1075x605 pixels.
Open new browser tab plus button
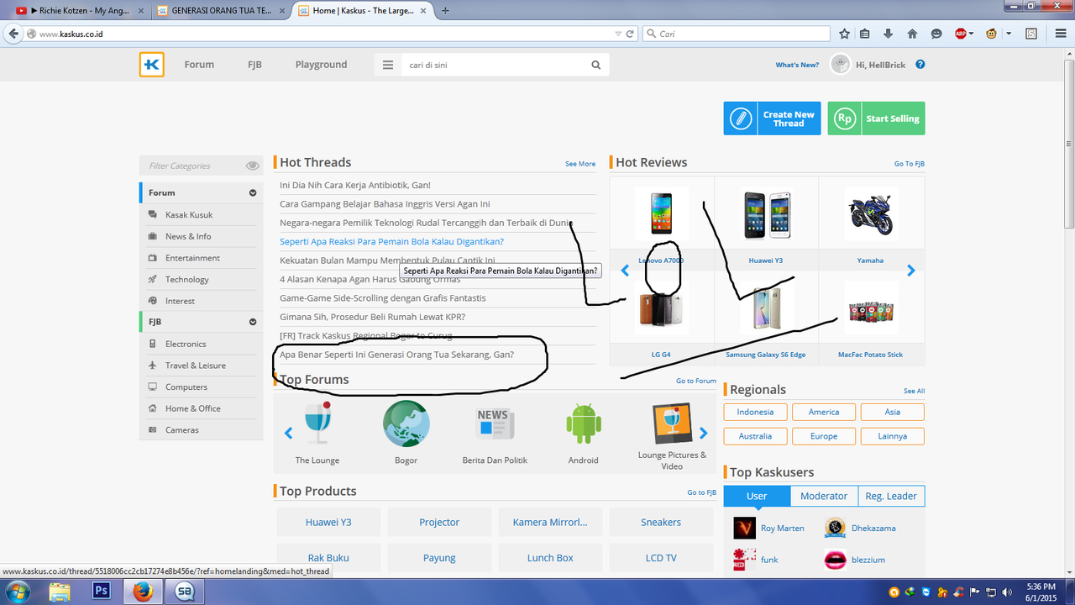[x=445, y=11]
